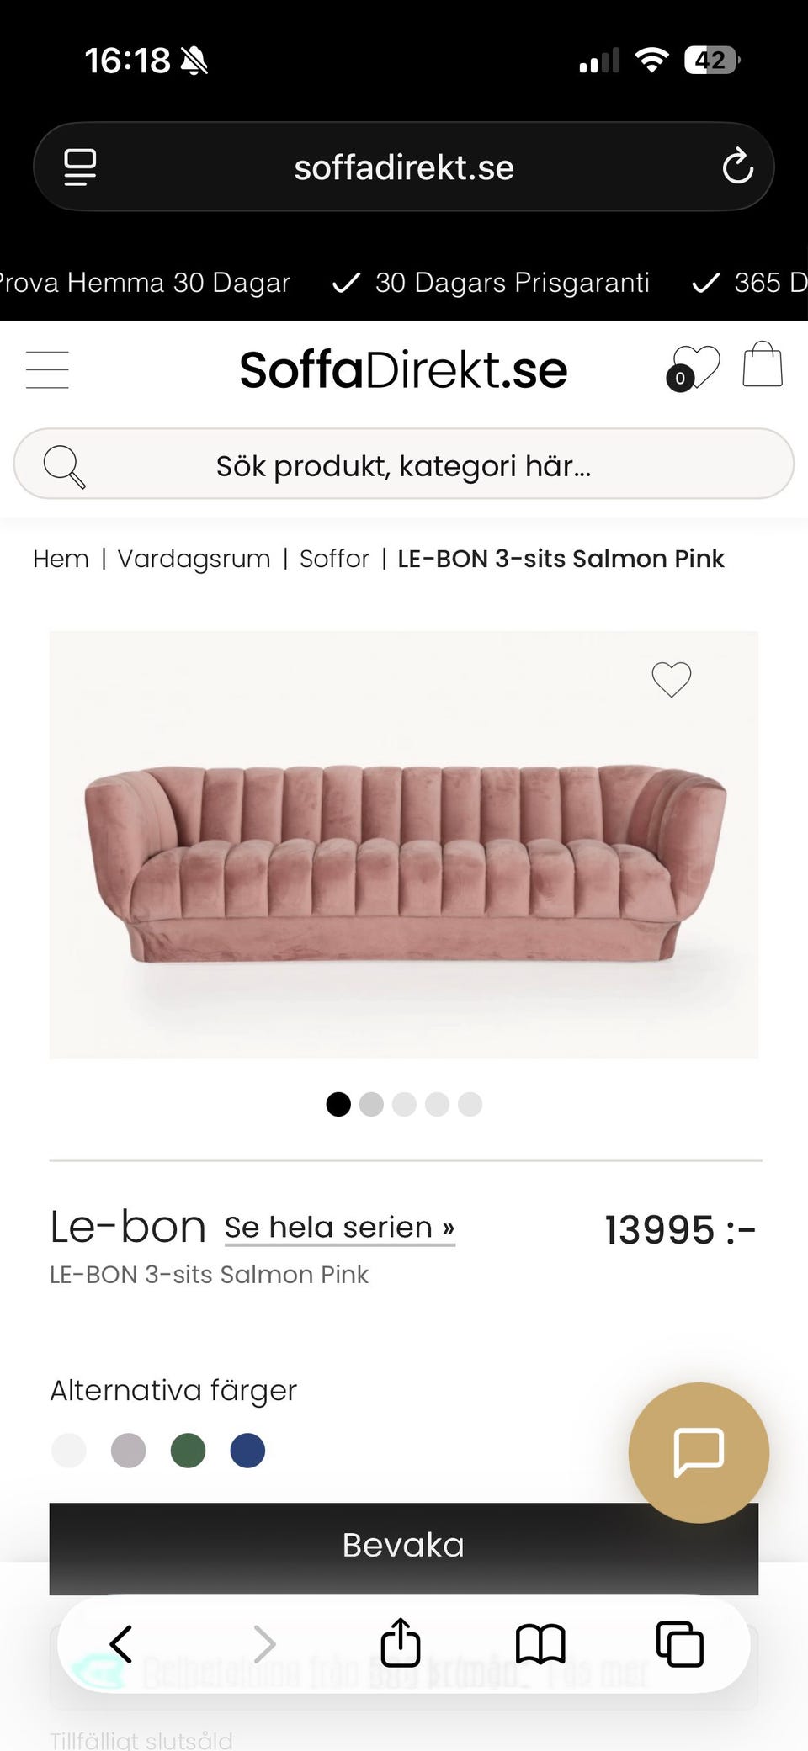The image size is (808, 1751).
Task: Open the chat support bubble
Action: click(699, 1451)
